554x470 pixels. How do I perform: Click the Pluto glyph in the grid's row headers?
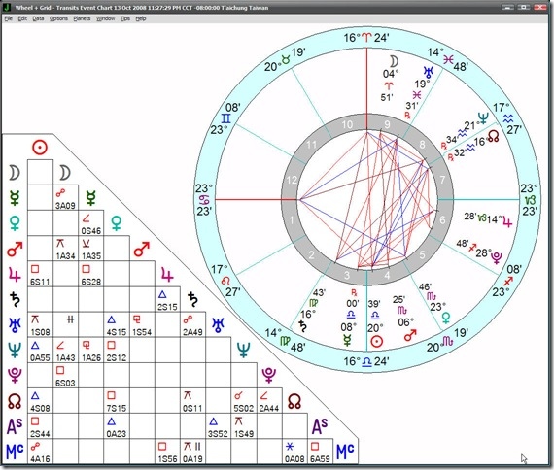15,376
